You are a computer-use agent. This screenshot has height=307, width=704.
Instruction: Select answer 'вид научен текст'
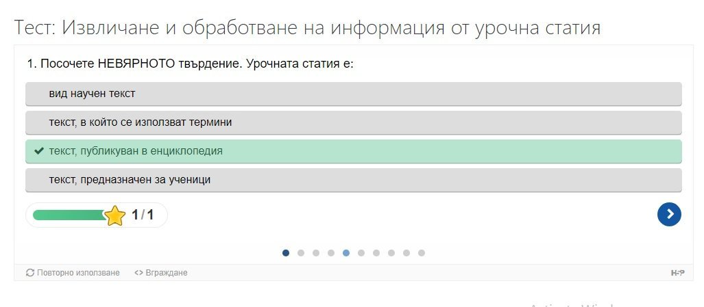tap(353, 94)
